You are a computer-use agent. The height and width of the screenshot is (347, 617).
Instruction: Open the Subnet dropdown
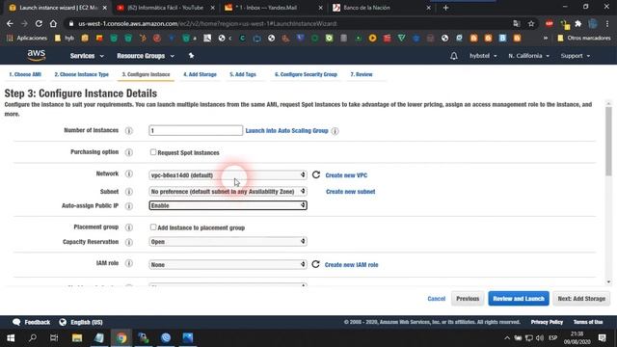[x=228, y=192]
